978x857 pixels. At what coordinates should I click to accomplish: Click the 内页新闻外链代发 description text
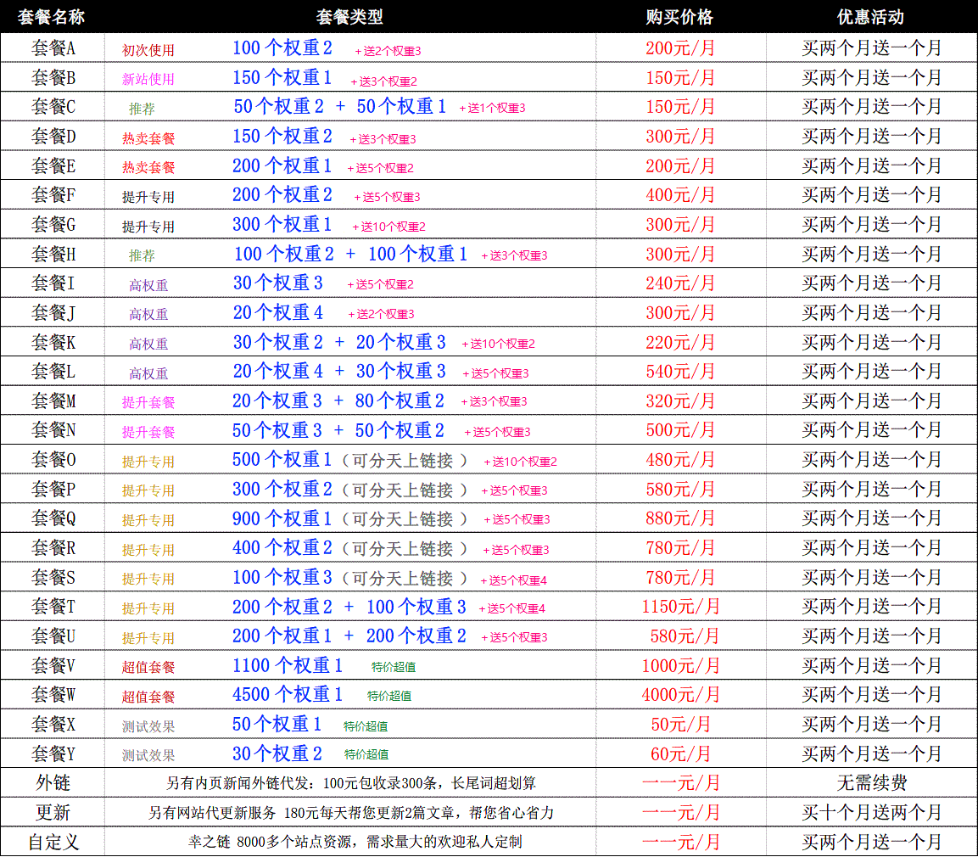point(351,783)
